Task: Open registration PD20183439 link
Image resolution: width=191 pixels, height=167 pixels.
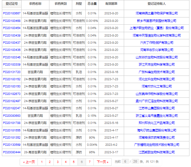Action: (x=12, y=36)
